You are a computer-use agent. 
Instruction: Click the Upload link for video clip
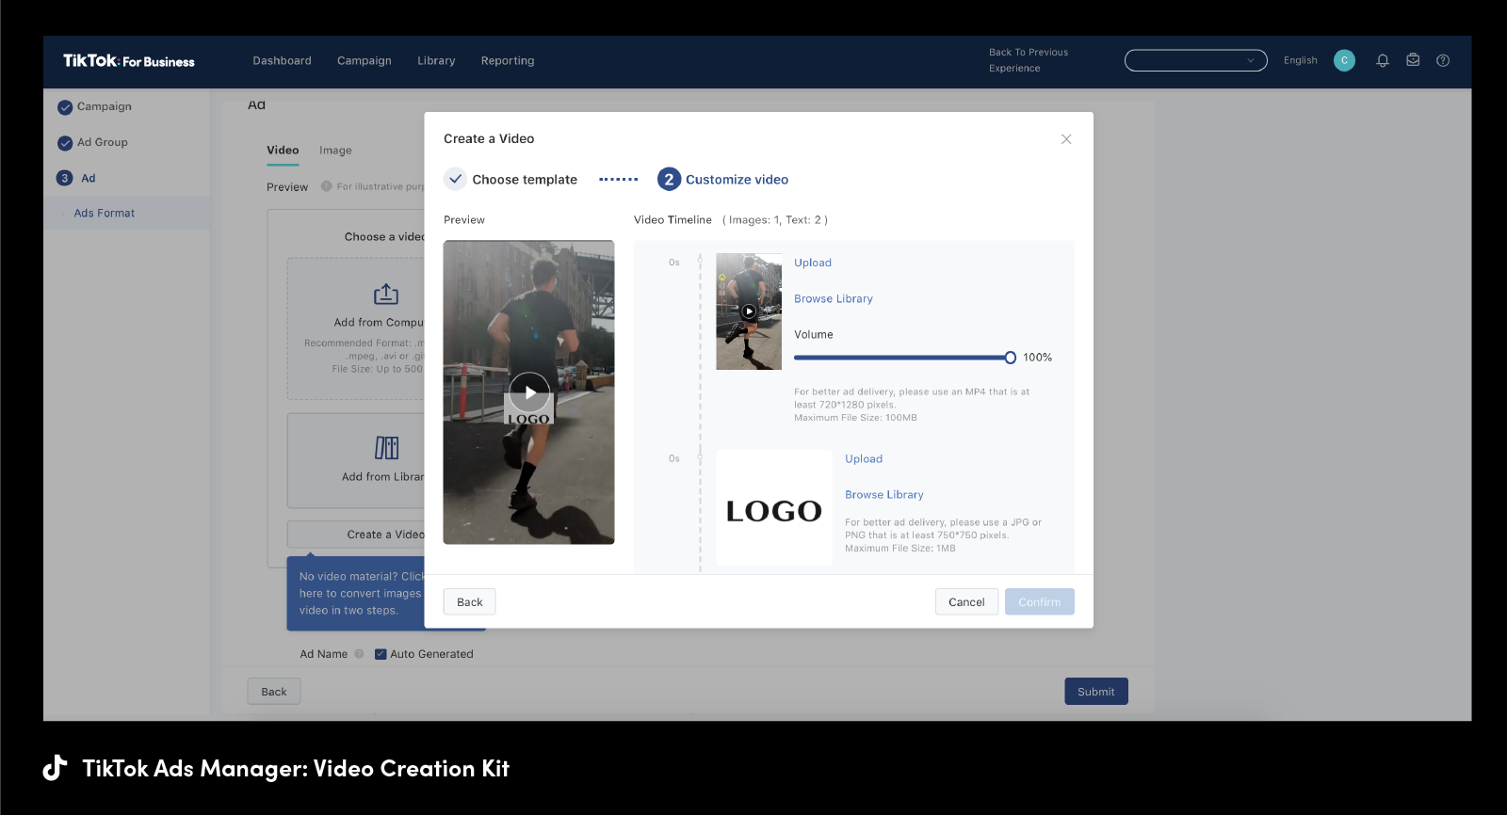[x=812, y=264]
